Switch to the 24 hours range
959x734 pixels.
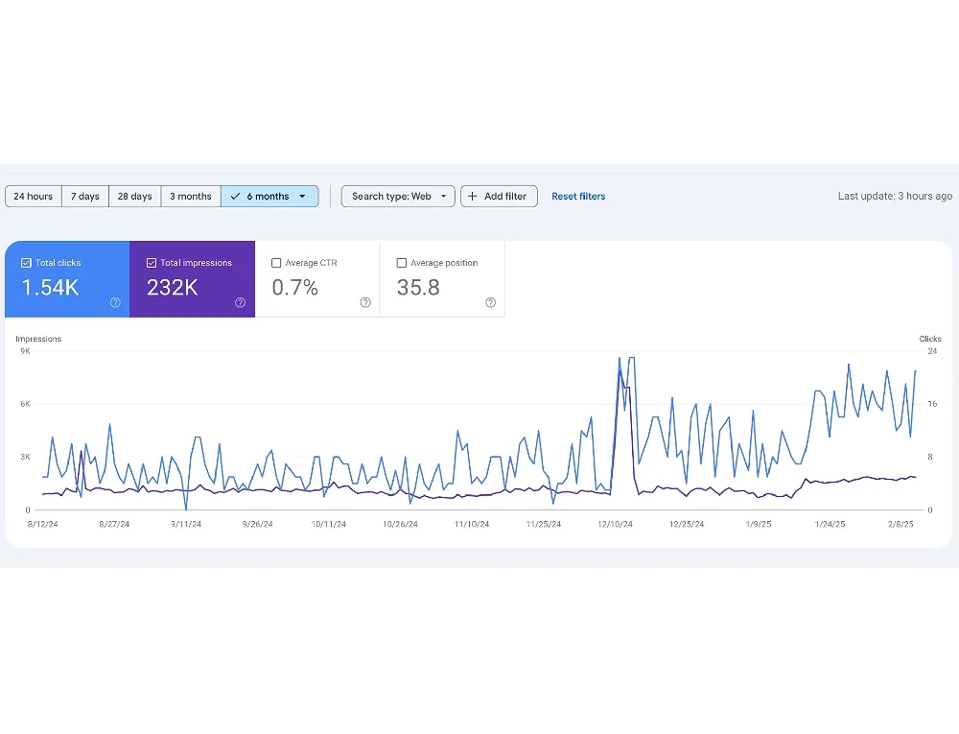34,197
